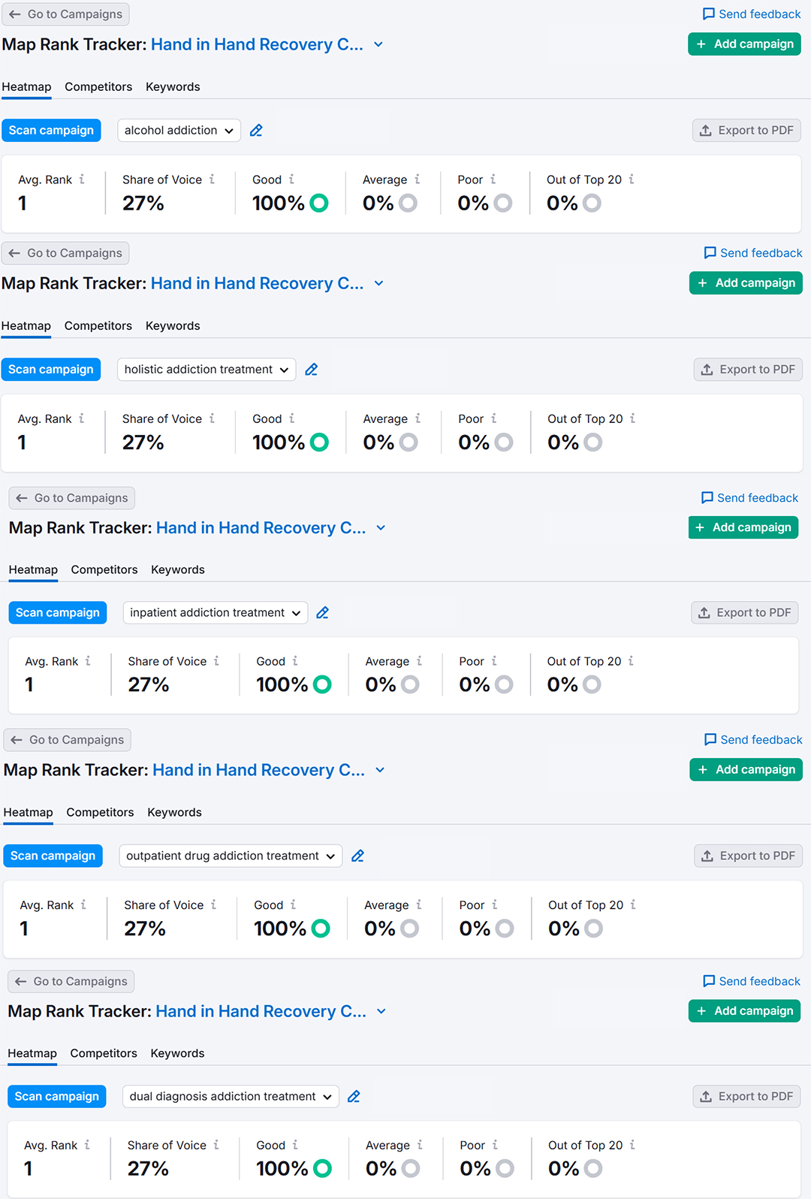Click the topmost Send feedback link
This screenshot has height=1199, width=811.
point(752,14)
